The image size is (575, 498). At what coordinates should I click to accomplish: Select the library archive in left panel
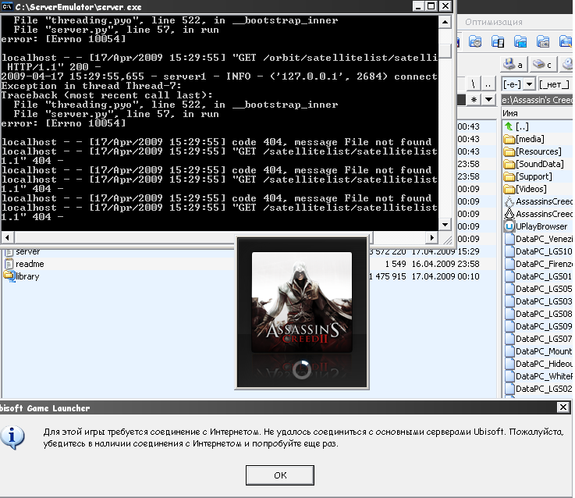tap(22, 276)
